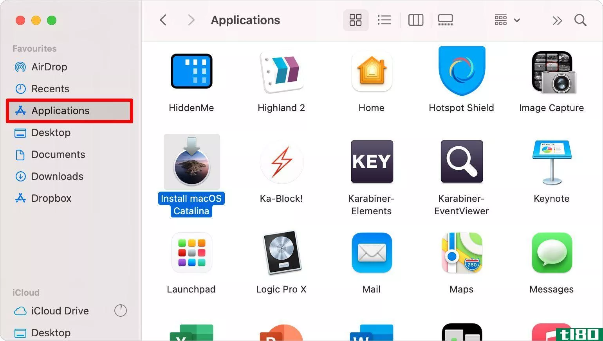This screenshot has width=603, height=341.
Task: Click the 'Maps' label
Action: [461, 289]
